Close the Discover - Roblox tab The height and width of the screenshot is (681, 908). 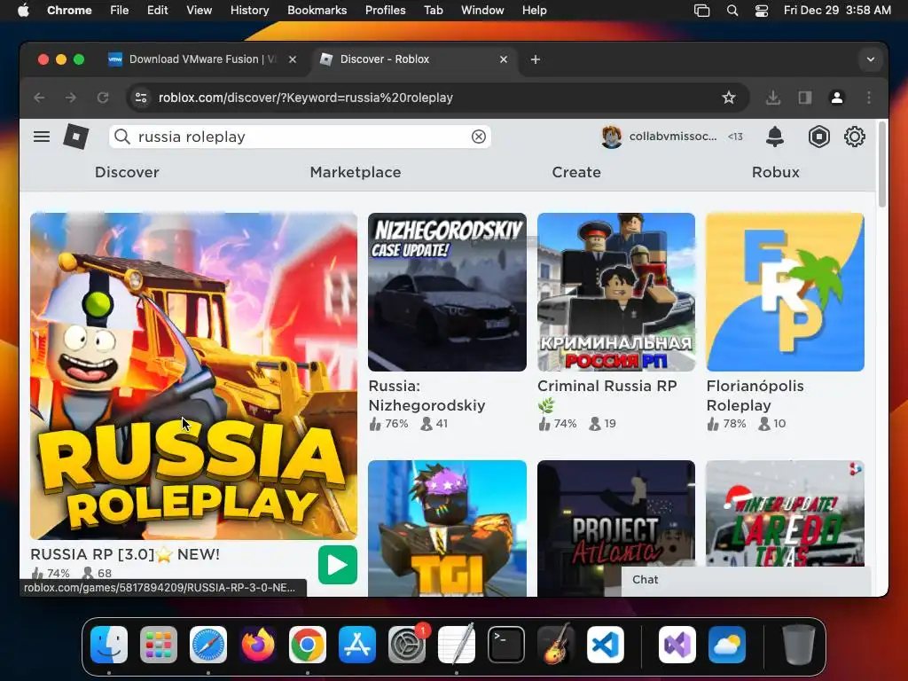(504, 59)
